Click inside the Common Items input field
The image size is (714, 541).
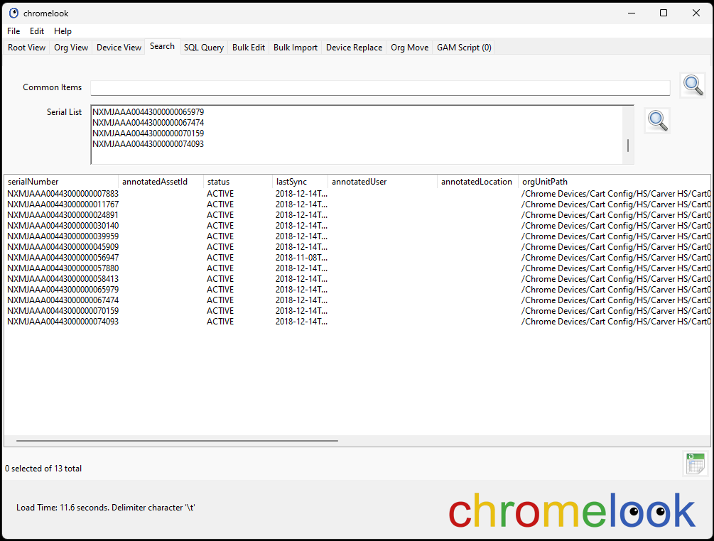(380, 87)
